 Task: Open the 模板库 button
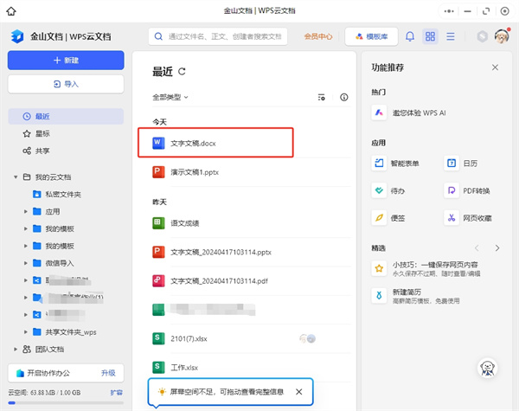pos(371,36)
